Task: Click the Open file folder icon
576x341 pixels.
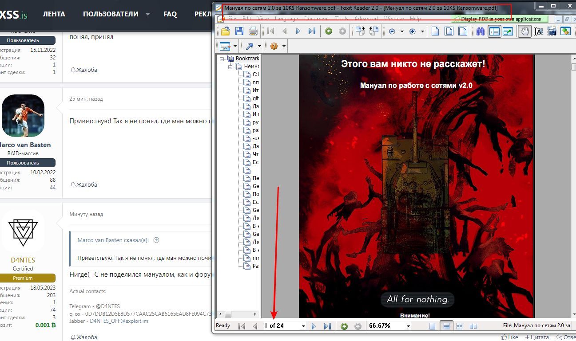Action: pyautogui.click(x=226, y=31)
